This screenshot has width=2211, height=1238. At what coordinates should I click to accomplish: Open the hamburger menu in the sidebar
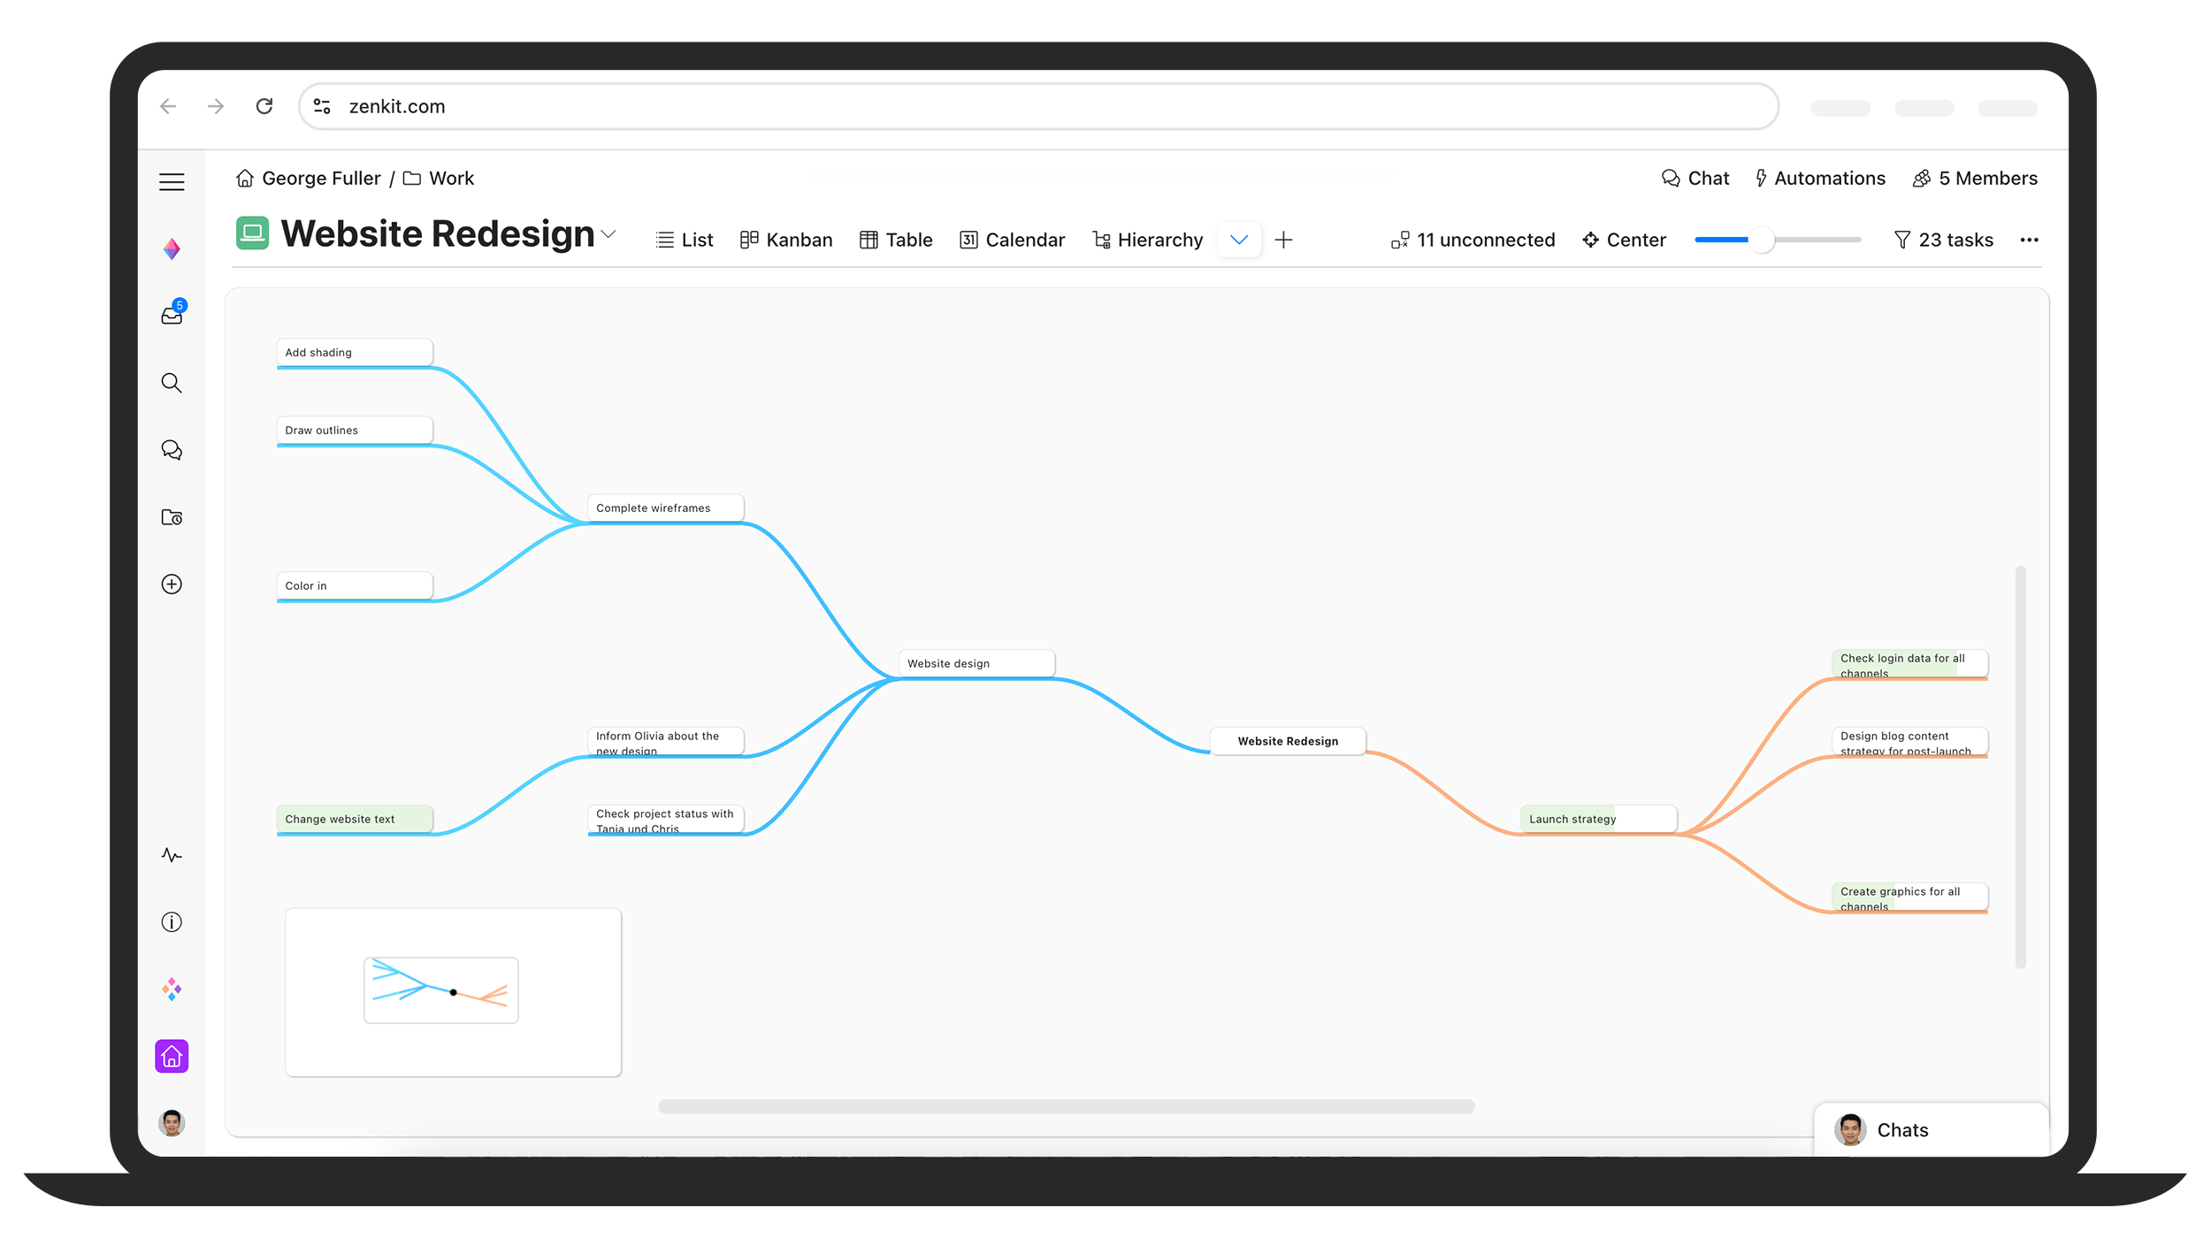click(x=172, y=182)
